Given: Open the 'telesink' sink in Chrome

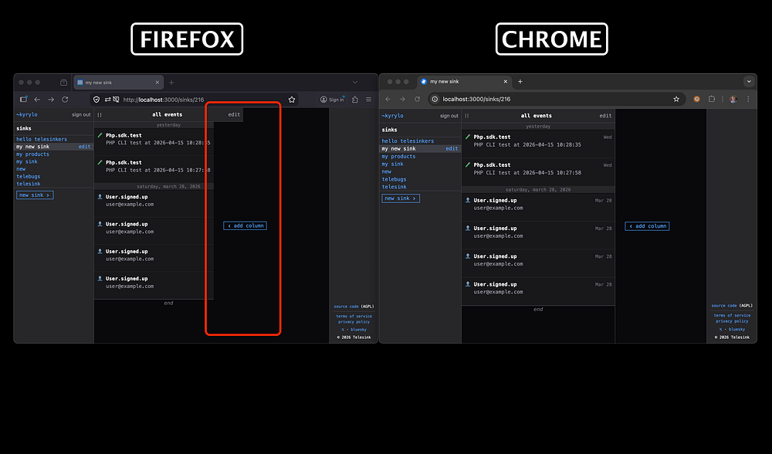Looking at the screenshot, I should (394, 187).
